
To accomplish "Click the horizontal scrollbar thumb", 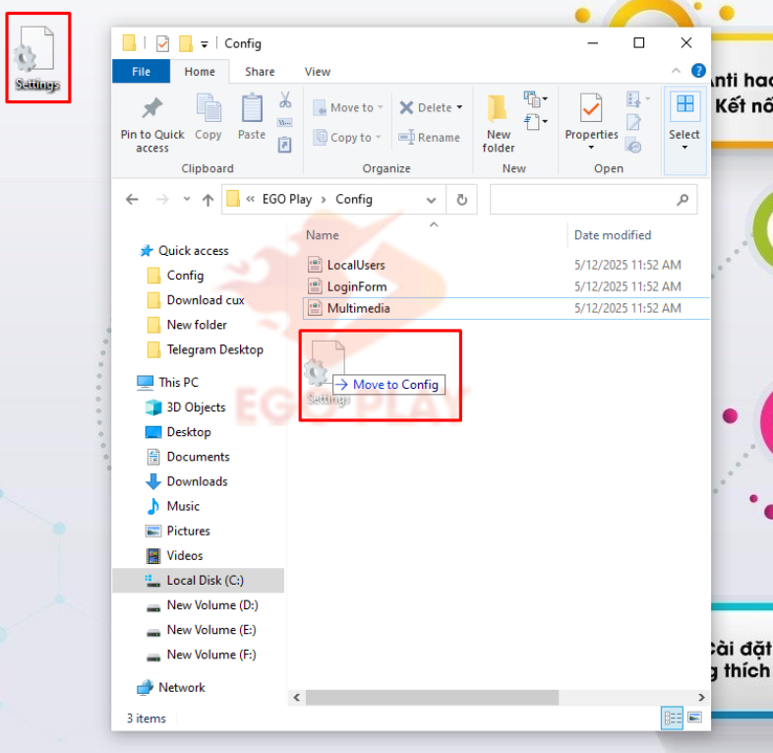I will (x=432, y=697).
